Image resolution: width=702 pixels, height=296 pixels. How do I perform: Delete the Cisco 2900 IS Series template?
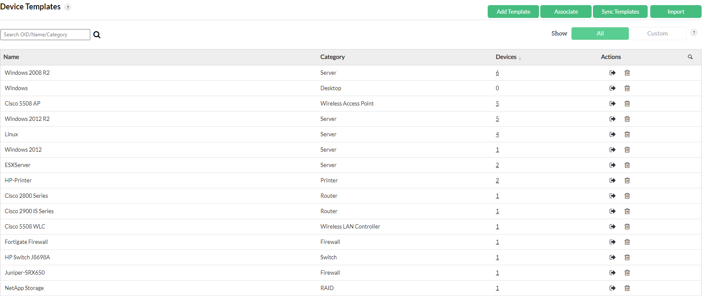click(627, 211)
